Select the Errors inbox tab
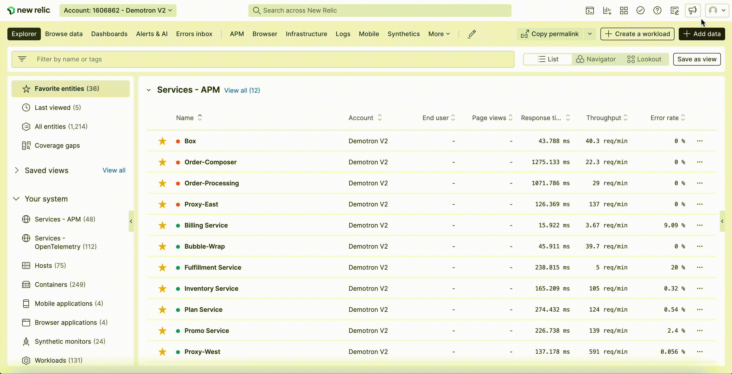Image resolution: width=732 pixels, height=374 pixels. tap(194, 34)
